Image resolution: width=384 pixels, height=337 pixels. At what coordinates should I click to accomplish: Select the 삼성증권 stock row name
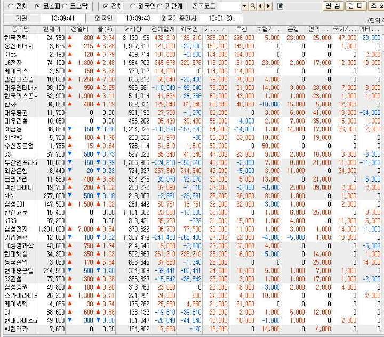(16, 287)
